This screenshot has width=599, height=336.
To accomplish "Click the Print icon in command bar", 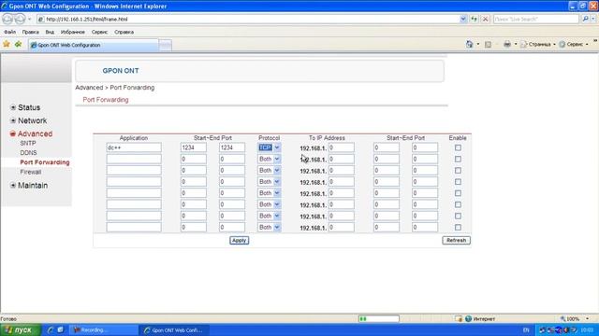I will (507, 44).
